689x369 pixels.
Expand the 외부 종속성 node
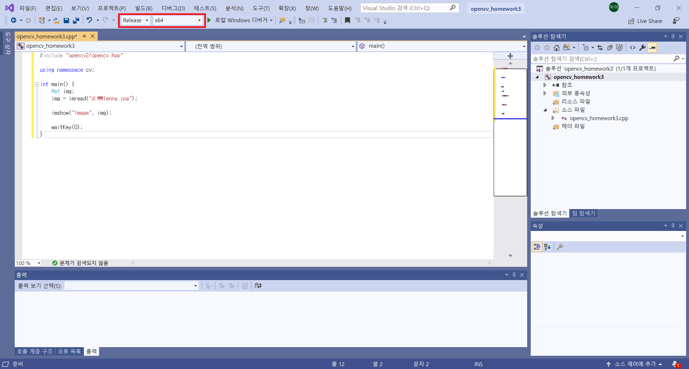(x=545, y=93)
